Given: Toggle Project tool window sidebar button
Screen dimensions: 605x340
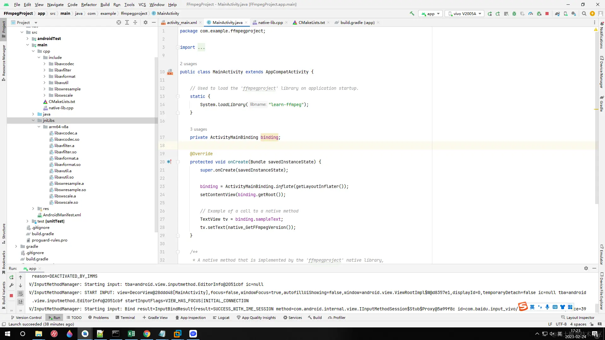Looking at the screenshot, I should [3, 28].
